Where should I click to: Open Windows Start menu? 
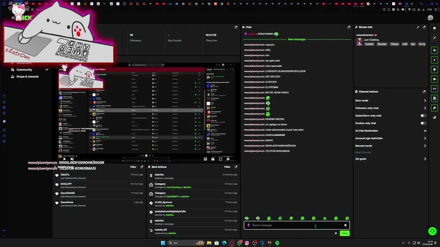tap(163, 243)
